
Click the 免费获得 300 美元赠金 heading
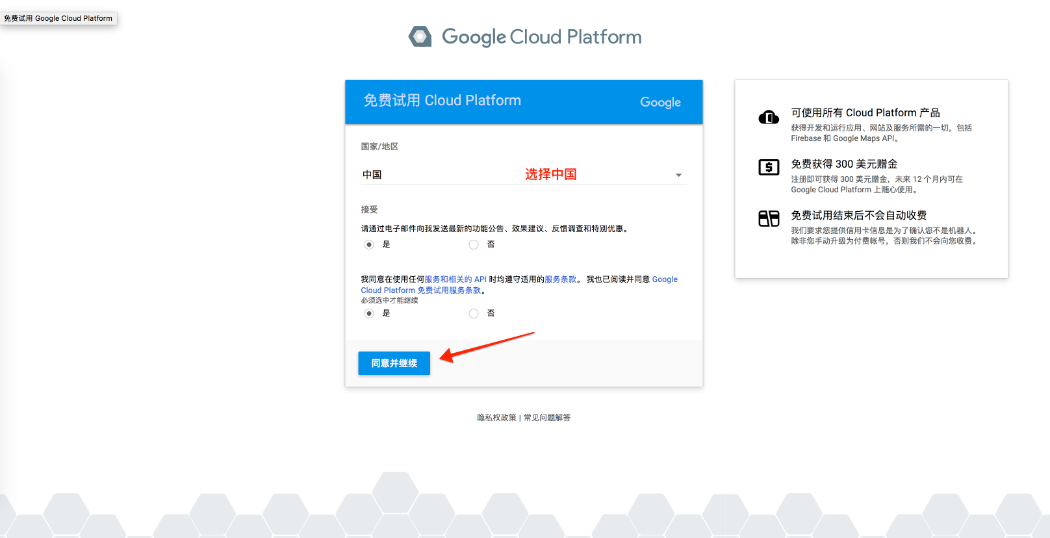click(x=844, y=164)
